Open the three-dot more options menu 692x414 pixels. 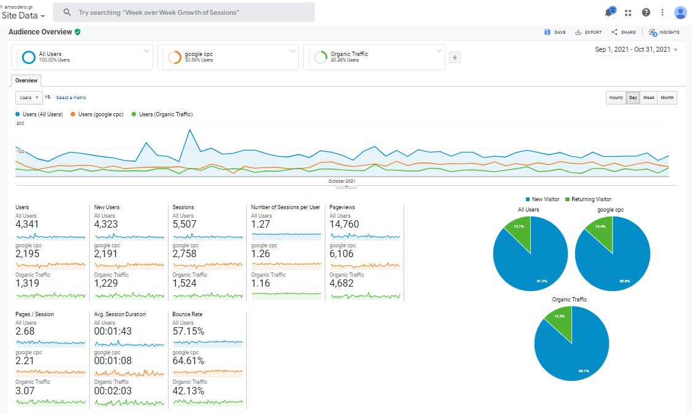[x=662, y=12]
